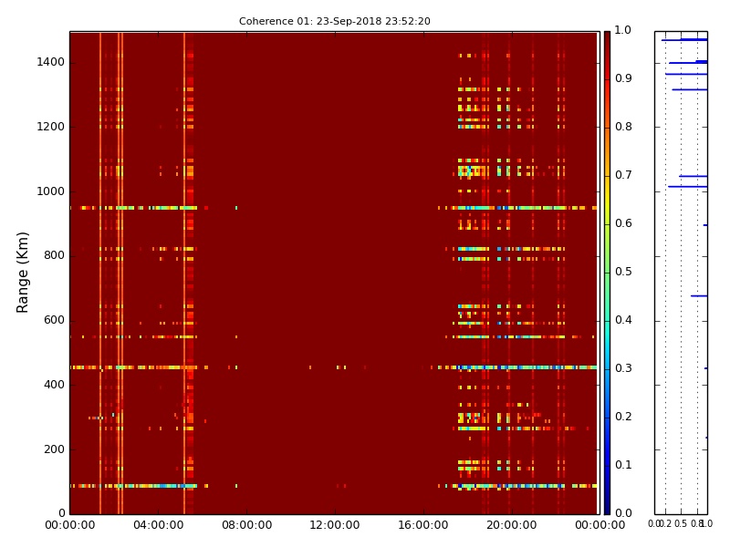Screen dimensions: 730x547
Task: Click the dark red top of colorbar
Action: click(607, 36)
